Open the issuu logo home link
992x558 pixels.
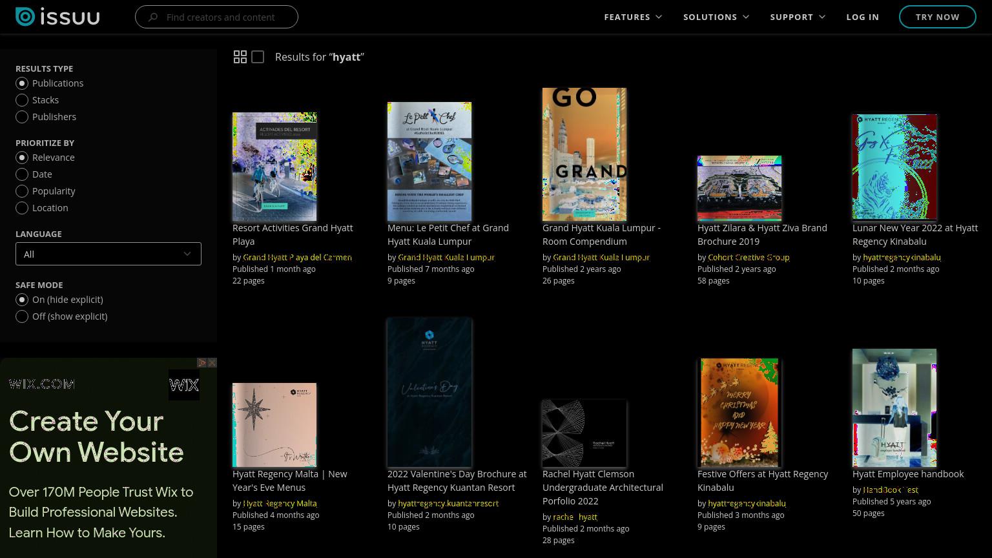[57, 17]
